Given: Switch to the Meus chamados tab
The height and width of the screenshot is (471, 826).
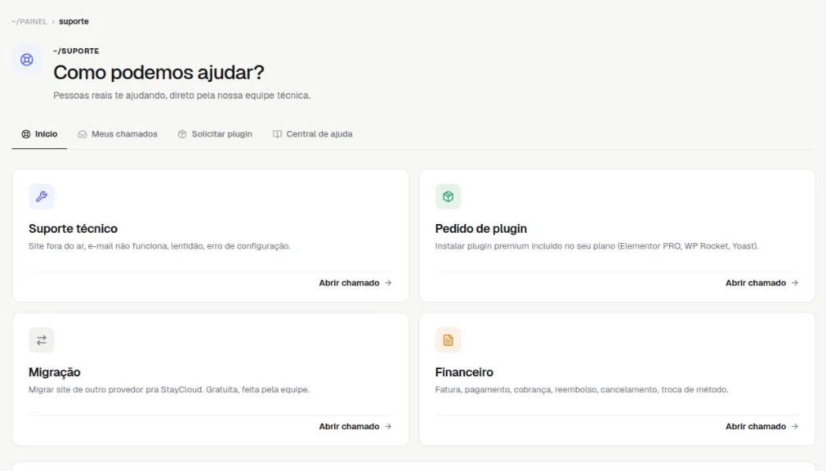Looking at the screenshot, I should tap(117, 134).
